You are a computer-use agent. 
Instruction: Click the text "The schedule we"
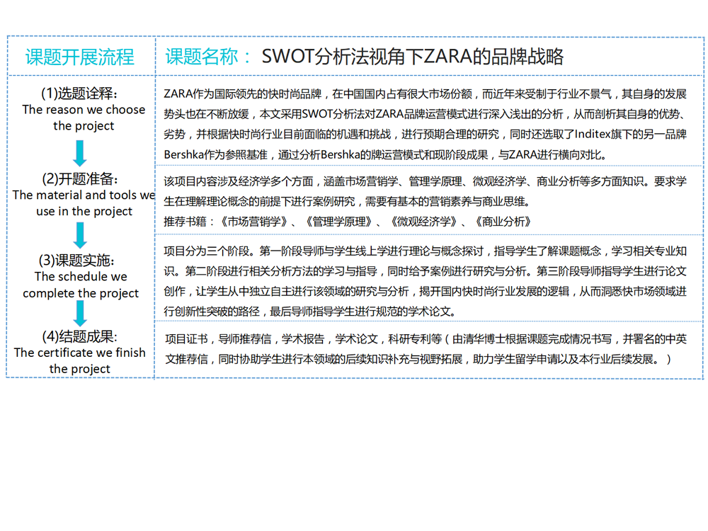tap(81, 276)
